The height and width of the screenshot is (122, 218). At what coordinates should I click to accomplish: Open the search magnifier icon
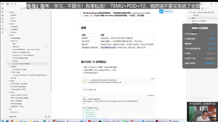click(12, 4)
